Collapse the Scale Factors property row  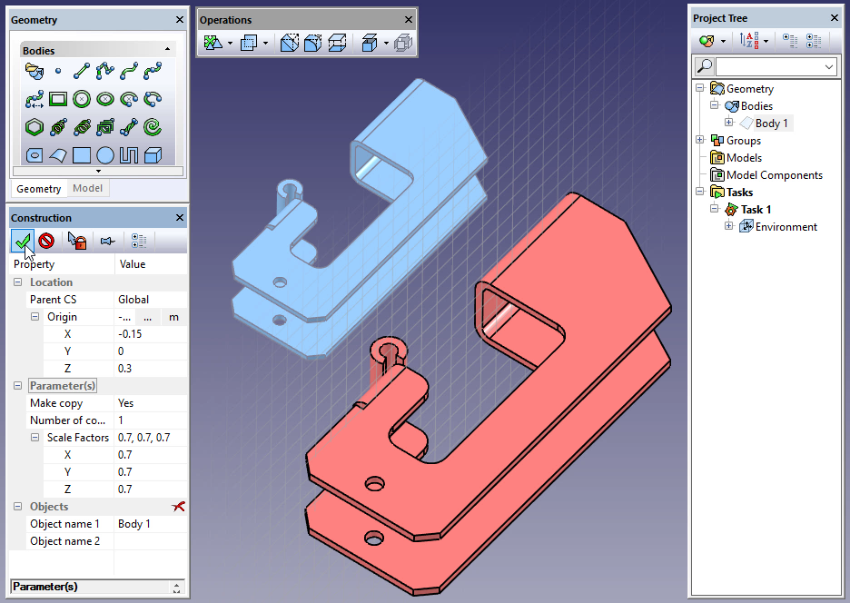[35, 438]
